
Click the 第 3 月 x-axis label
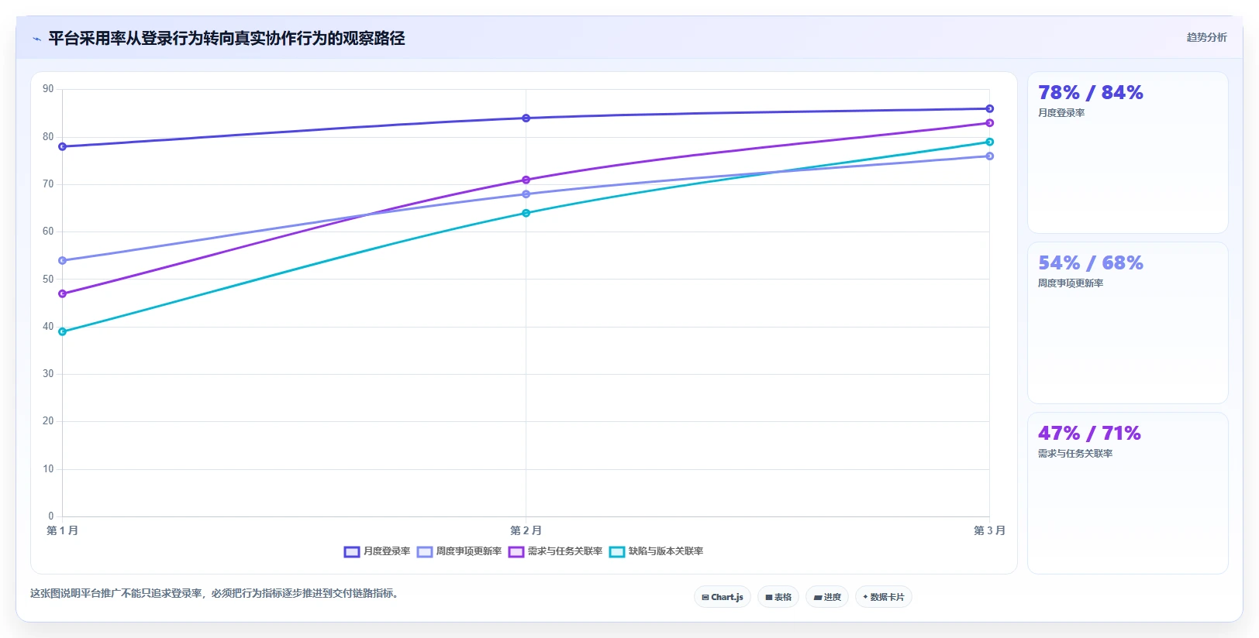pyautogui.click(x=989, y=530)
